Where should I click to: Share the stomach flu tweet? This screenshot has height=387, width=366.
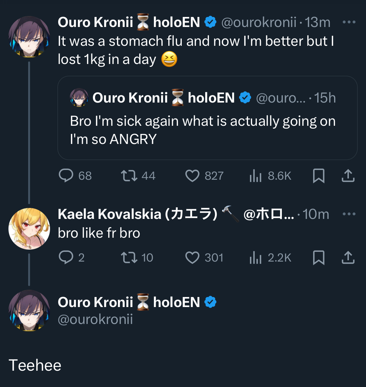[348, 176]
